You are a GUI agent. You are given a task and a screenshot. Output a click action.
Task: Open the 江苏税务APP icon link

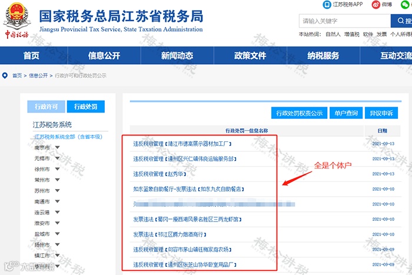[x=327, y=5]
